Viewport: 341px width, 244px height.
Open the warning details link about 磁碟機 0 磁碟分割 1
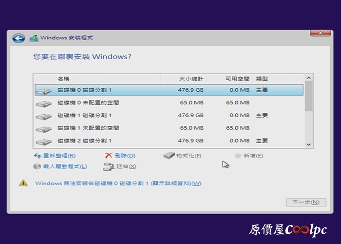(118, 183)
